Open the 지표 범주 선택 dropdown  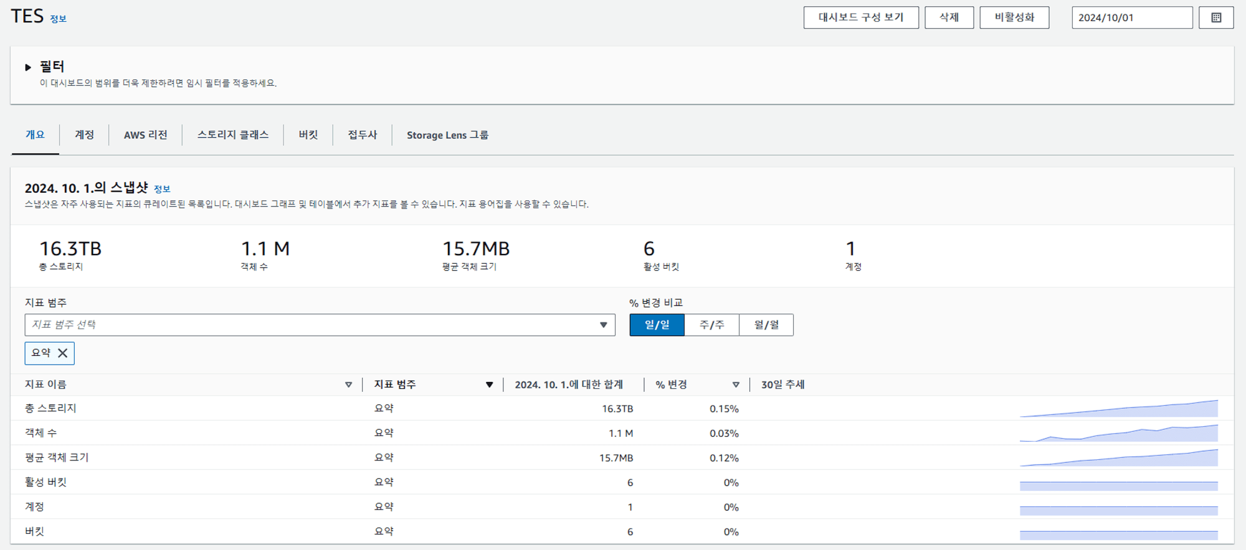click(x=320, y=325)
